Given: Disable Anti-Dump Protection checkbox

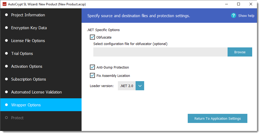Looking at the screenshot, I should (92, 67).
